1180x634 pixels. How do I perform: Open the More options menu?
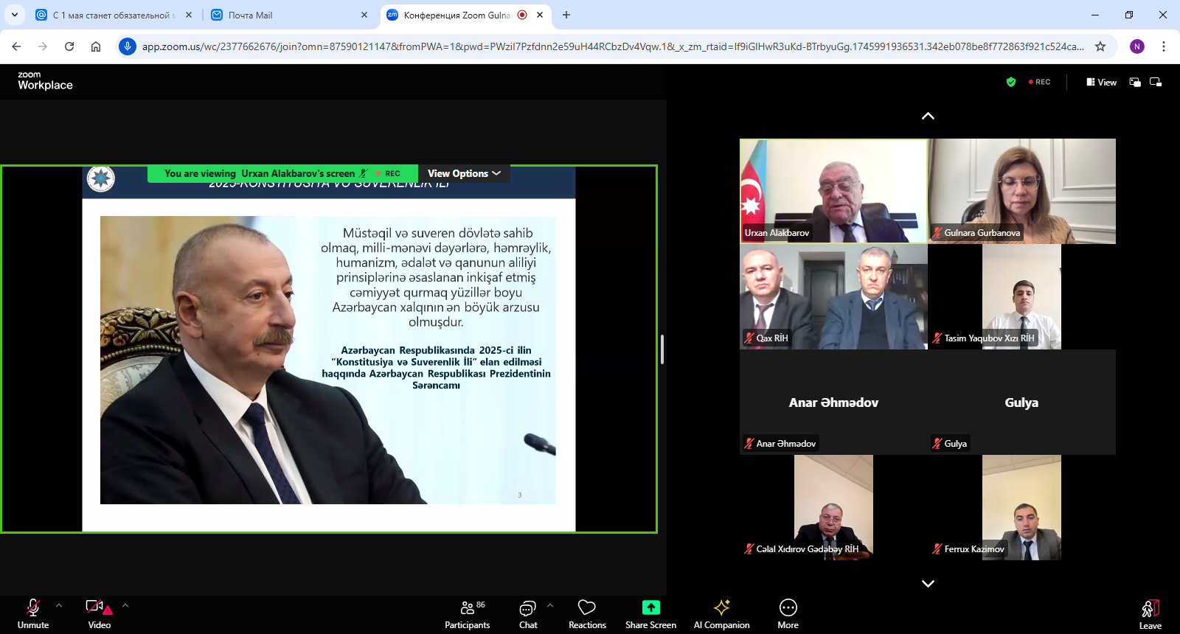point(788,613)
